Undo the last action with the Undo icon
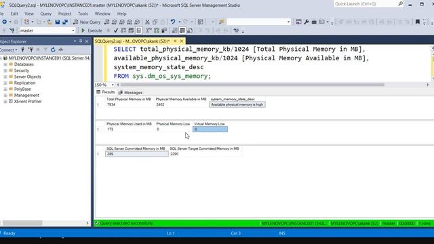 point(173,22)
